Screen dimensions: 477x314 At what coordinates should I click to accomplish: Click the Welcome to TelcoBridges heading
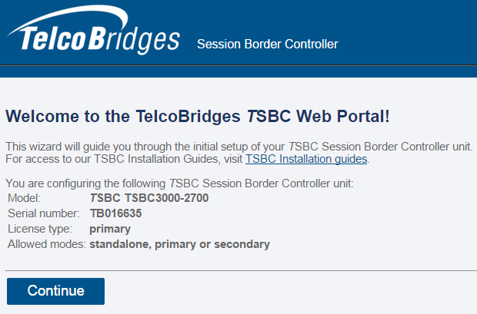[198, 117]
